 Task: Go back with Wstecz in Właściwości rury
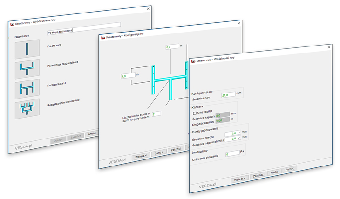pos(239,179)
